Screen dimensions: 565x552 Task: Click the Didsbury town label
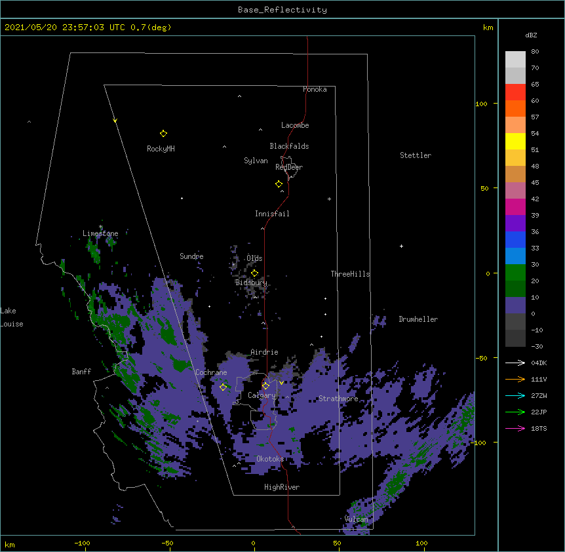(251, 283)
